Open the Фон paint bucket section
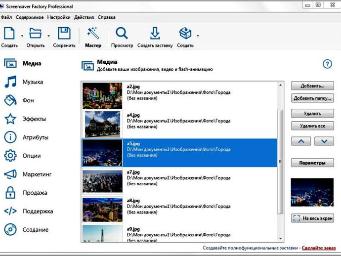Image resolution: width=341 pixels, height=256 pixels. pos(19,100)
